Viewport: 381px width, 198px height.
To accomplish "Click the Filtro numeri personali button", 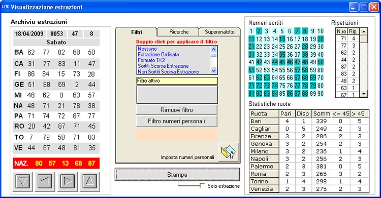I will pos(177,121).
